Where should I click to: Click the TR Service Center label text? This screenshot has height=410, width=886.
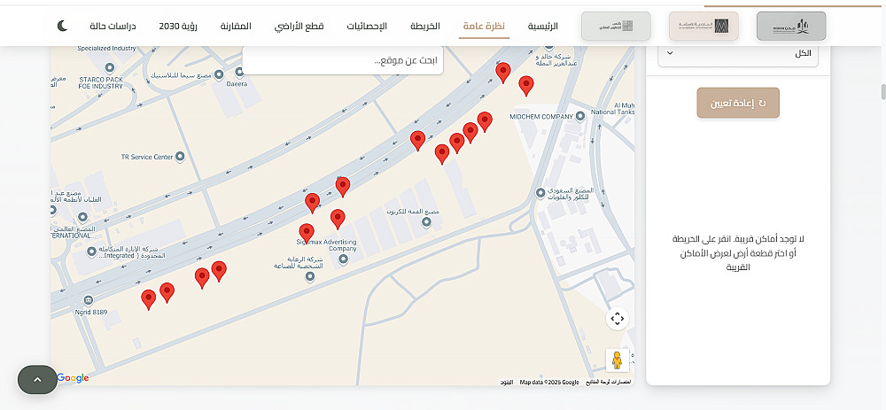[147, 157]
